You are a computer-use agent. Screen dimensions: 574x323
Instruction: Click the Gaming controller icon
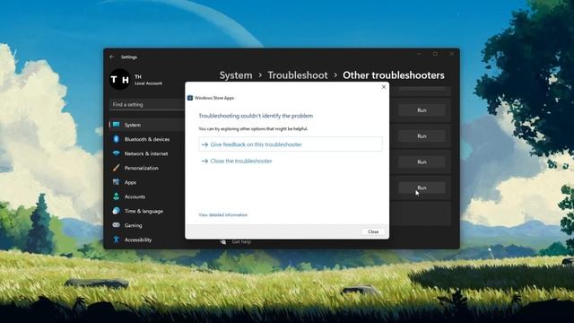coord(116,225)
